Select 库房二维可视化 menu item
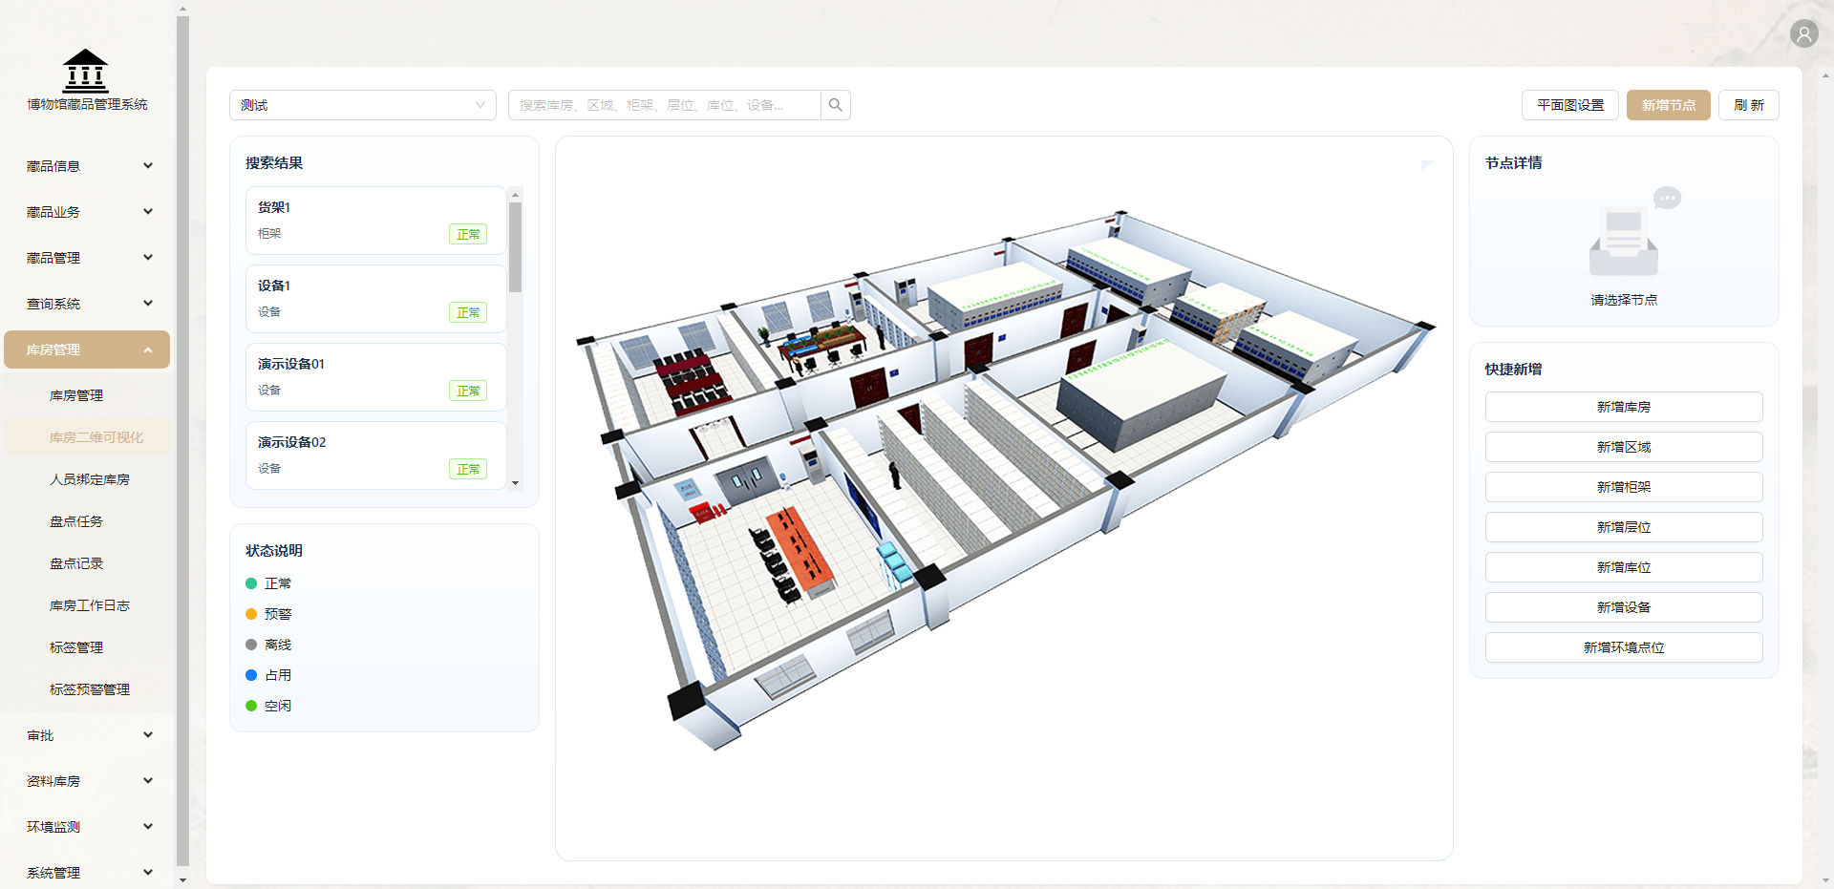The image size is (1834, 889). tap(87, 437)
